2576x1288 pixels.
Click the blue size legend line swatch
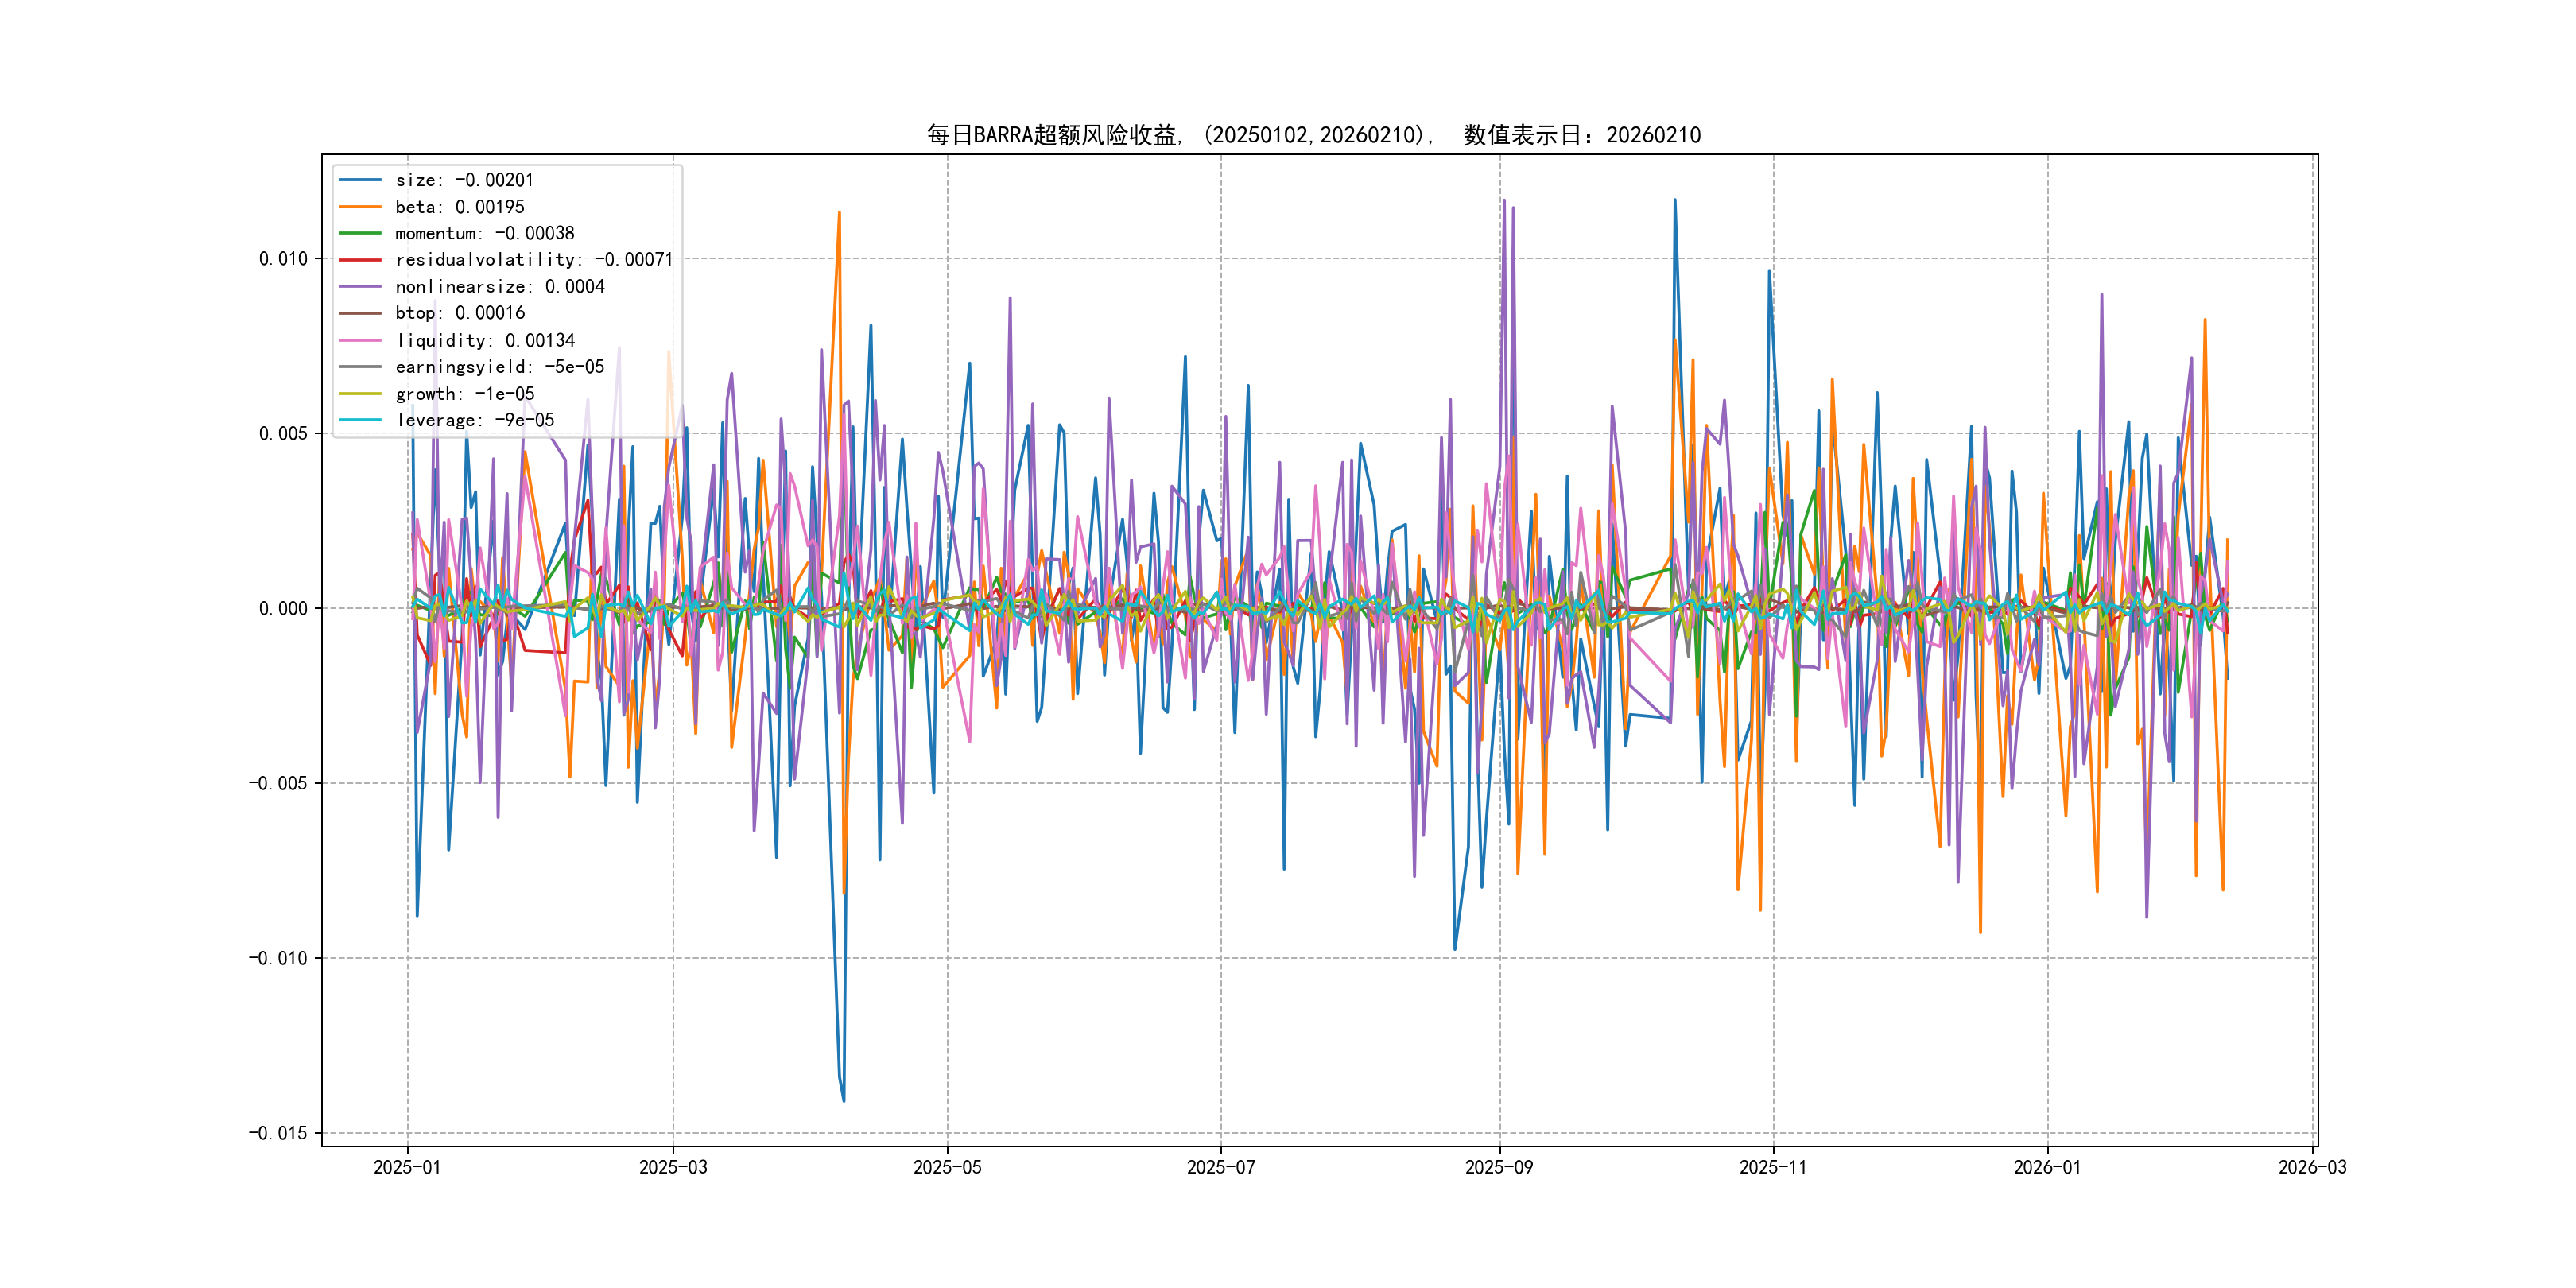click(x=360, y=180)
